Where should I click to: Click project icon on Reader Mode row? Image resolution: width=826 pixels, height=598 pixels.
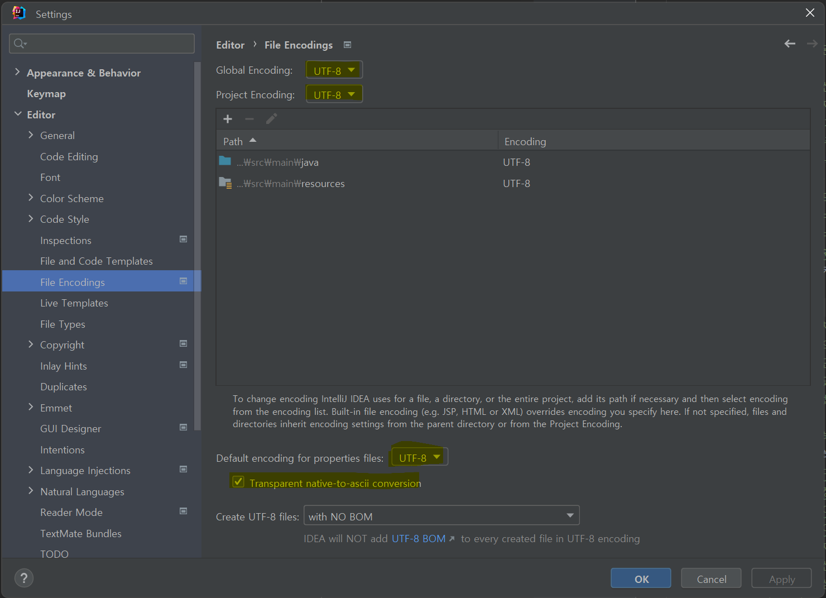183,511
